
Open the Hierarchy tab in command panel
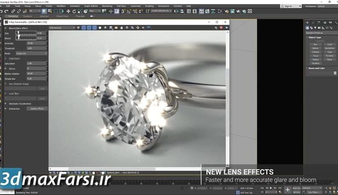(319, 23)
